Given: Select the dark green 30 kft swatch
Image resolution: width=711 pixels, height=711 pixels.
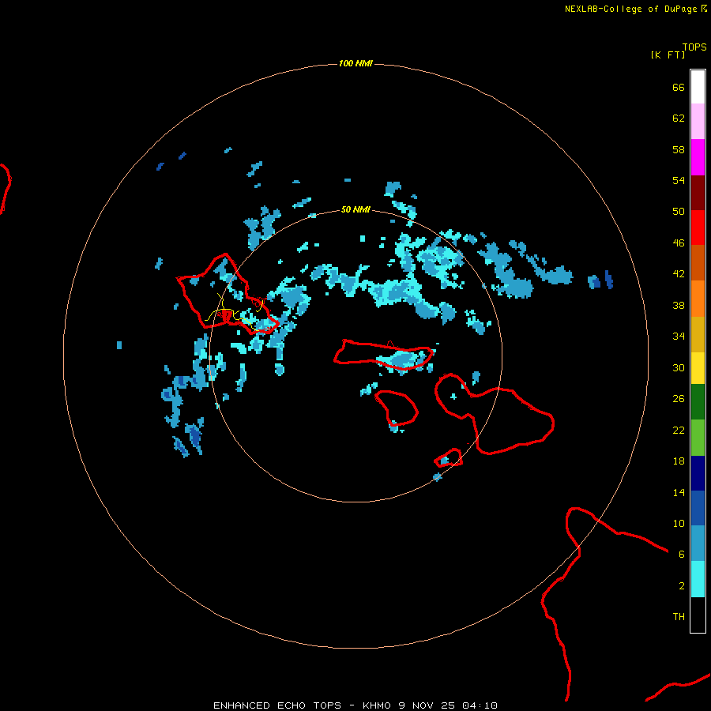Looking at the screenshot, I should [698, 402].
